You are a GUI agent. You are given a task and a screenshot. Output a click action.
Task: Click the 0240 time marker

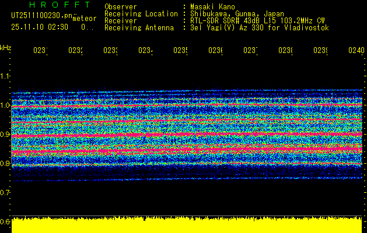[x=355, y=51]
